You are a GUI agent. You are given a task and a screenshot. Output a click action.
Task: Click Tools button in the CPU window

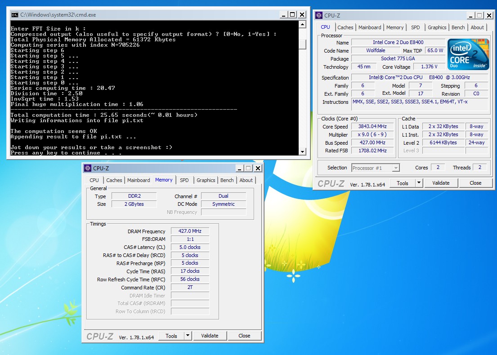[x=402, y=183]
